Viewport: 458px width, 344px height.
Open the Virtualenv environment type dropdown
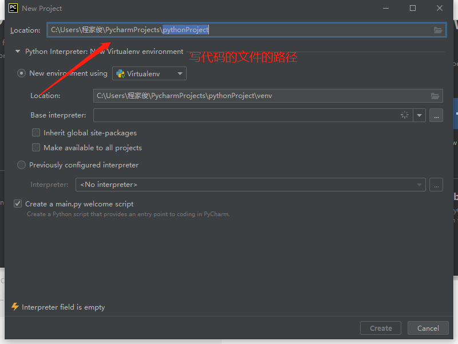tap(149, 74)
